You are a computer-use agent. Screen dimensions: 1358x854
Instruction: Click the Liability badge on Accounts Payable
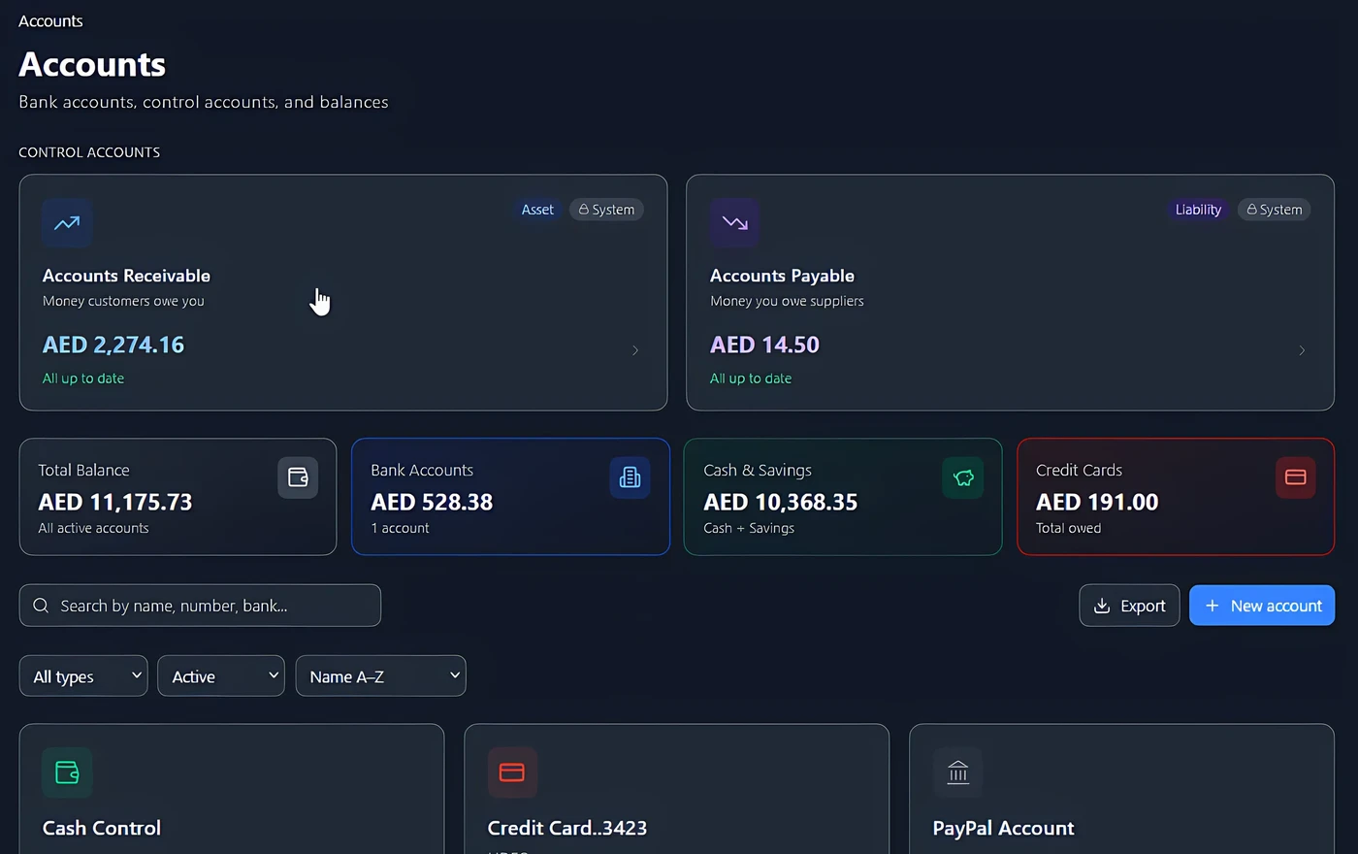(1198, 210)
